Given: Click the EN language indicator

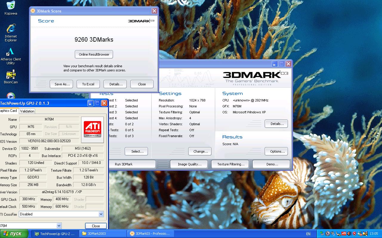Looking at the screenshot, I should pos(308,234).
